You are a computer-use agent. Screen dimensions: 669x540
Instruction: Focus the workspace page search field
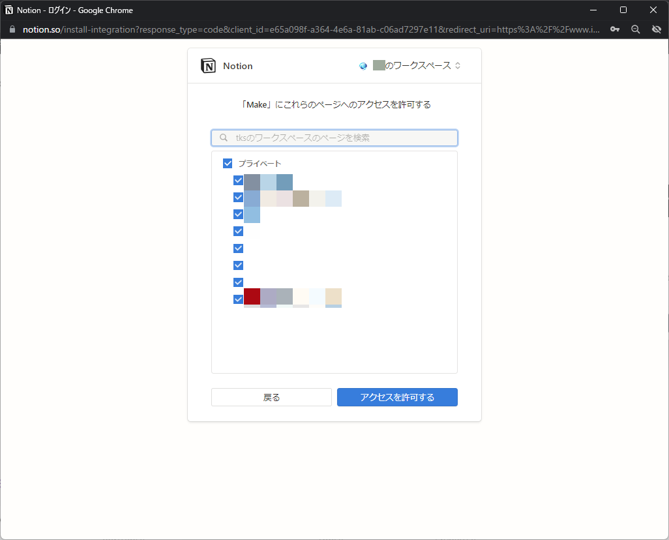click(334, 138)
